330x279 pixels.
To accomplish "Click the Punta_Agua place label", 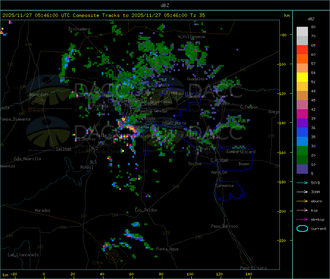I will point(167,249).
